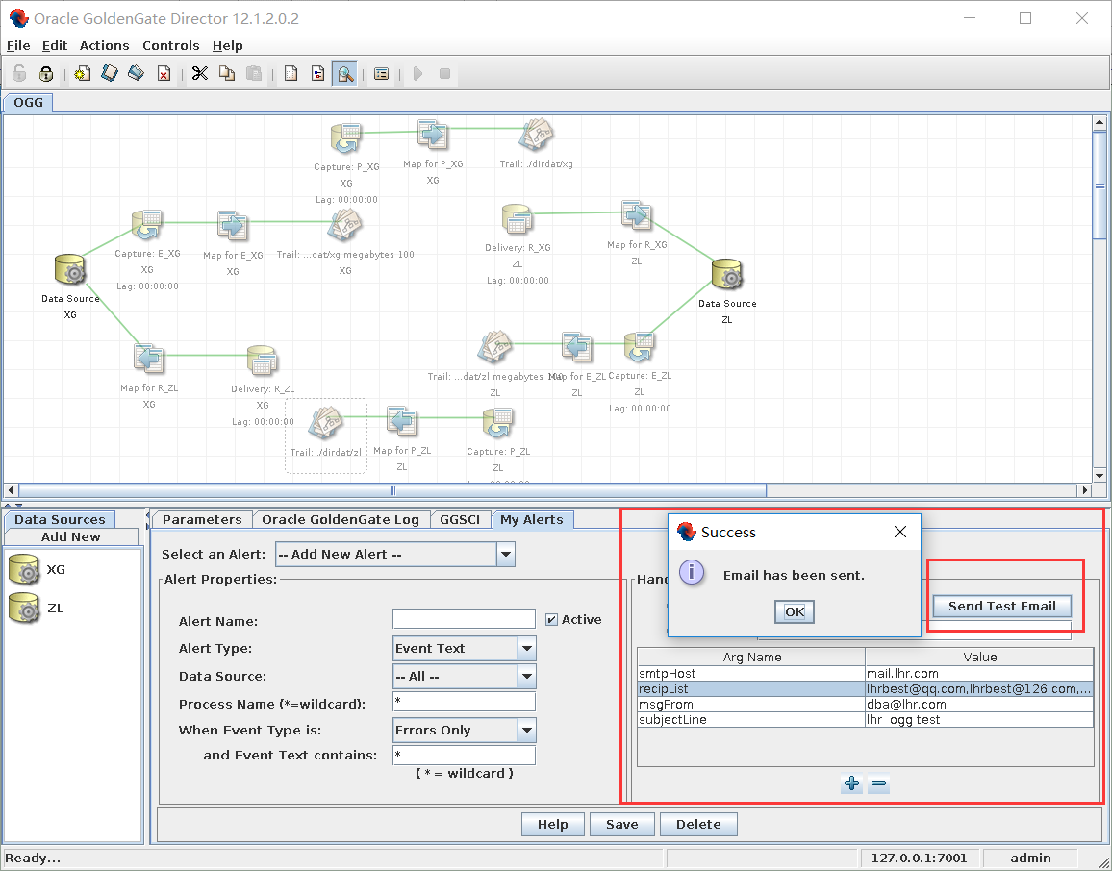Select the OGG diagram tab
This screenshot has width=1112, height=871.
click(28, 102)
